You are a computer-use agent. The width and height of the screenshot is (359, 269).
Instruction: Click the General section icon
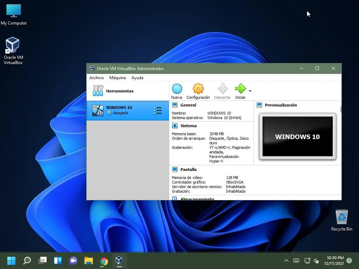coord(175,105)
